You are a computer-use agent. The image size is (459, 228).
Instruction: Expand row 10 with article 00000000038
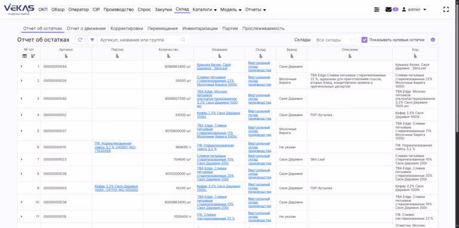click(x=22, y=202)
